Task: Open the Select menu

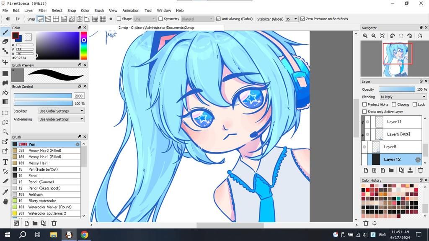Action: 57,10
